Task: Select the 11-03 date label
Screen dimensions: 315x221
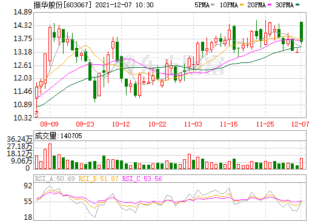Action: [x=193, y=124]
